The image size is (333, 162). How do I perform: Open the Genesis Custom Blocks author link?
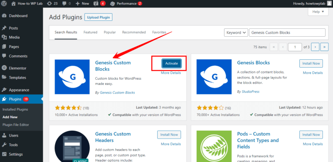click(117, 92)
